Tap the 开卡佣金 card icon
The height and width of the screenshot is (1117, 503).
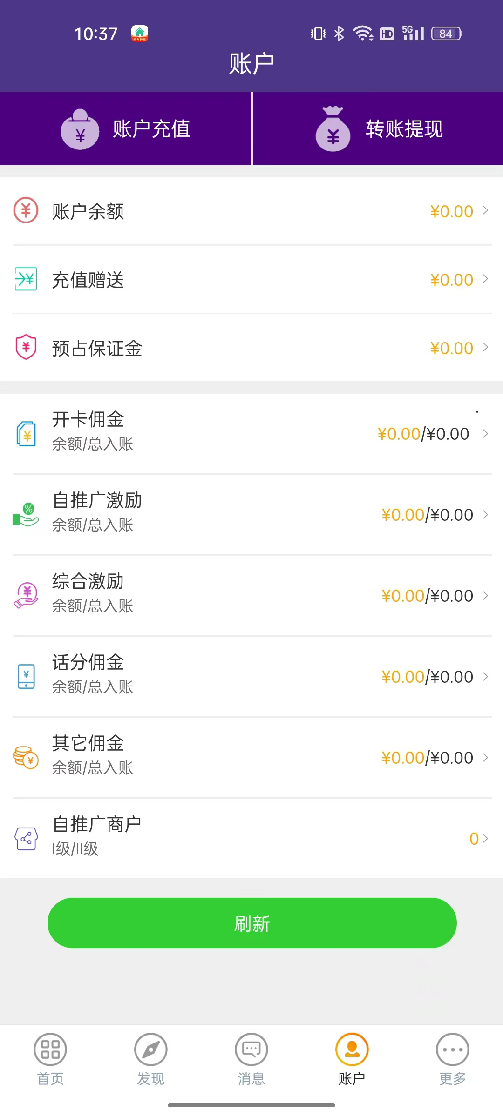point(26,434)
